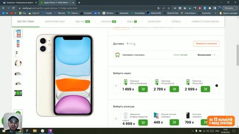Click the page vertical scrollbar thumb
Screen dimensions: 239x134
coord(238,55)
